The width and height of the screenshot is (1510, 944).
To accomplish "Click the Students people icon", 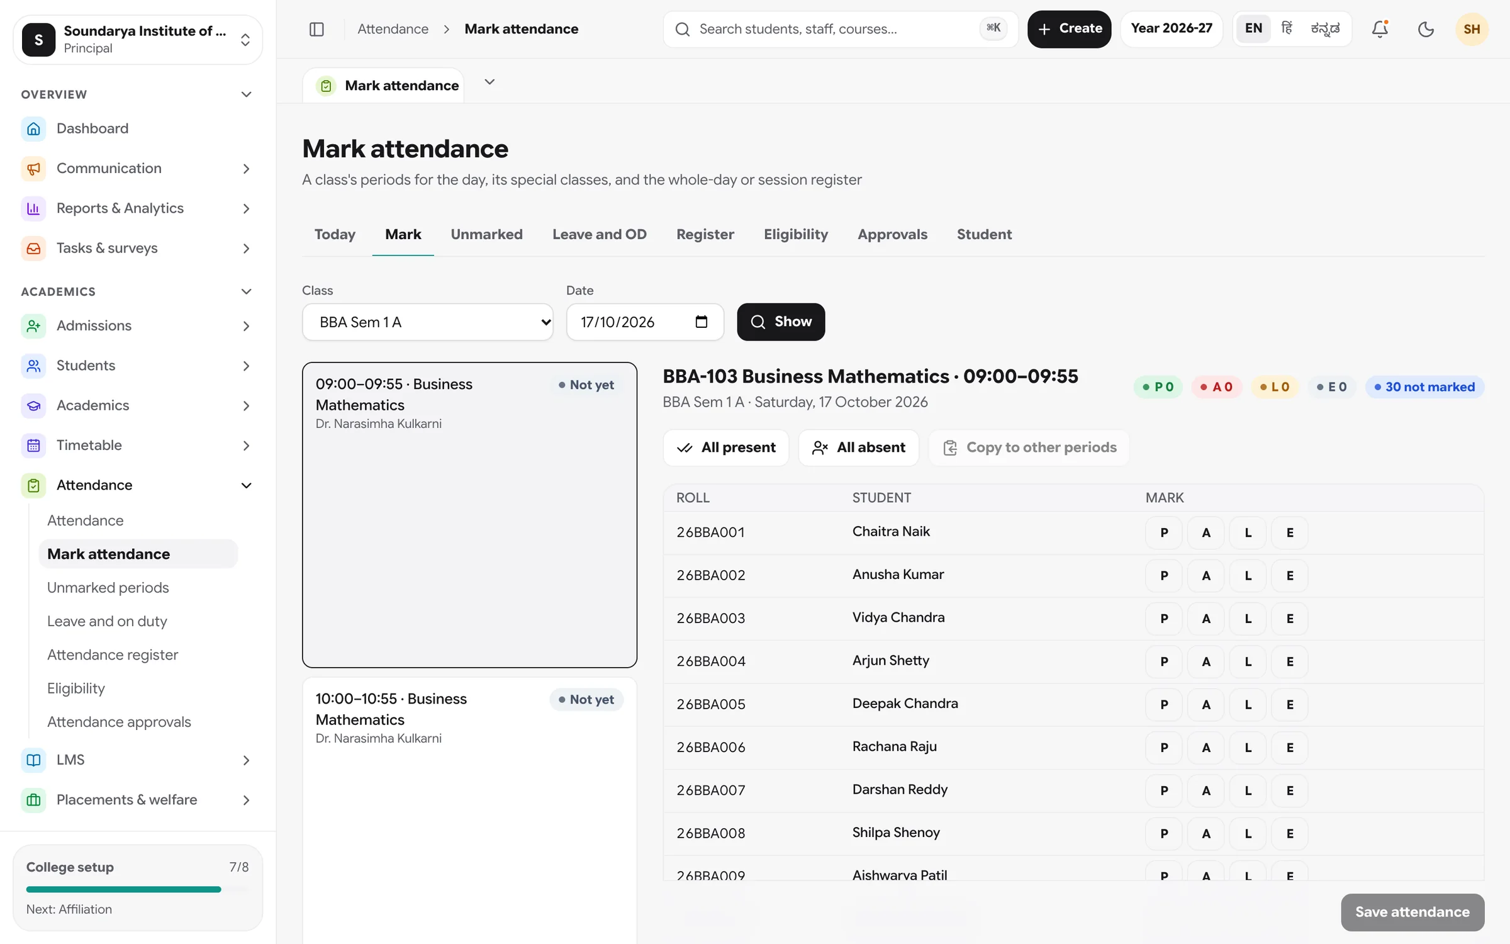I will coord(33,366).
